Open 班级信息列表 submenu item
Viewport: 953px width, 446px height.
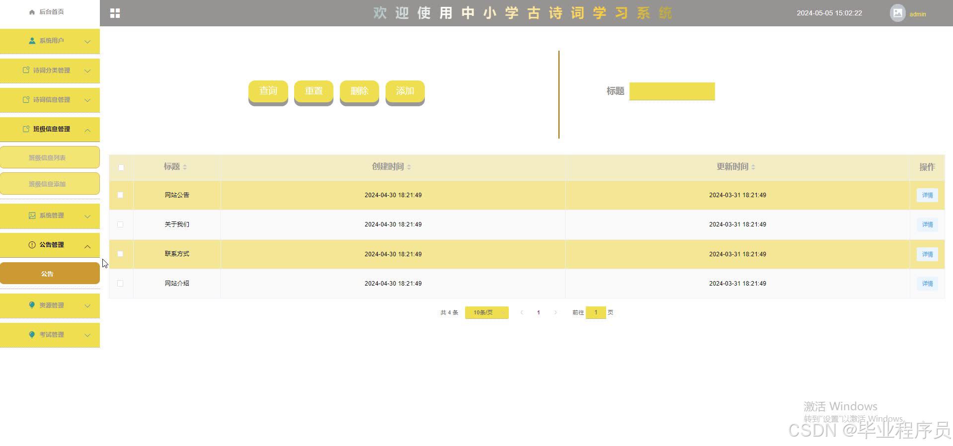50,157
